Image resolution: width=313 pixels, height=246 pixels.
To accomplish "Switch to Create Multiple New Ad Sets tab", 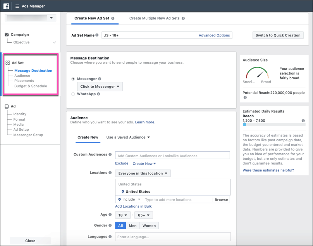I will pyautogui.click(x=155, y=18).
